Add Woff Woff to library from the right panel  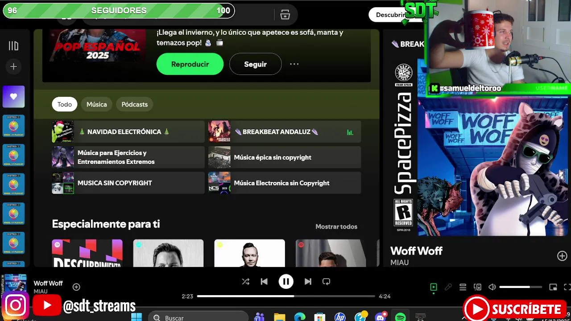(562, 256)
